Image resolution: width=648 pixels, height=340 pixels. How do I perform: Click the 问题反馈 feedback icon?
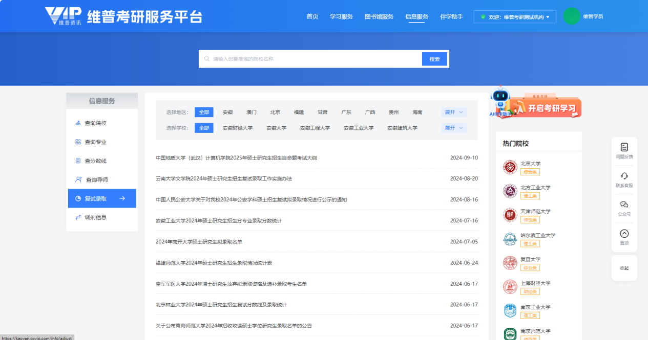tap(624, 147)
